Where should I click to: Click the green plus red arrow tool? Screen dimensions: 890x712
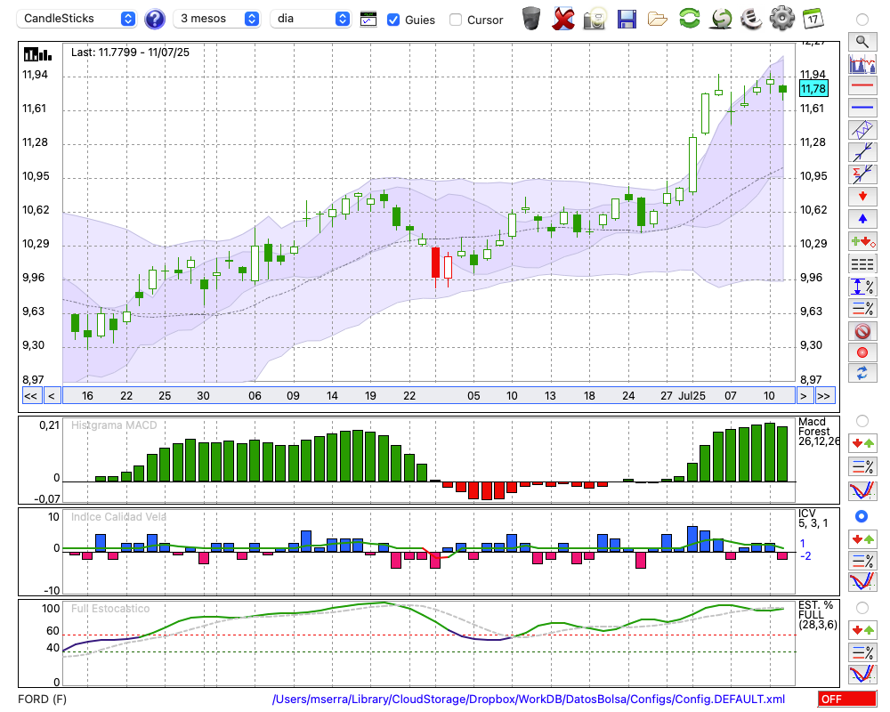pyautogui.click(x=862, y=241)
